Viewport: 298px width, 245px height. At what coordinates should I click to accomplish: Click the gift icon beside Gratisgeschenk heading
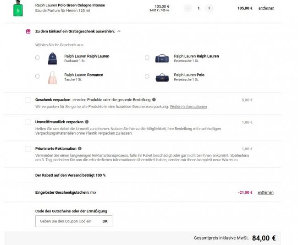point(28,32)
